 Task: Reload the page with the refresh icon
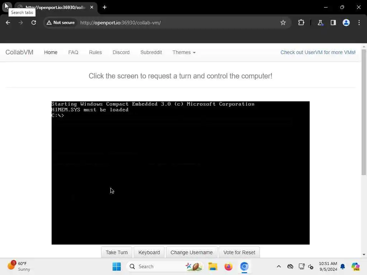34,23
